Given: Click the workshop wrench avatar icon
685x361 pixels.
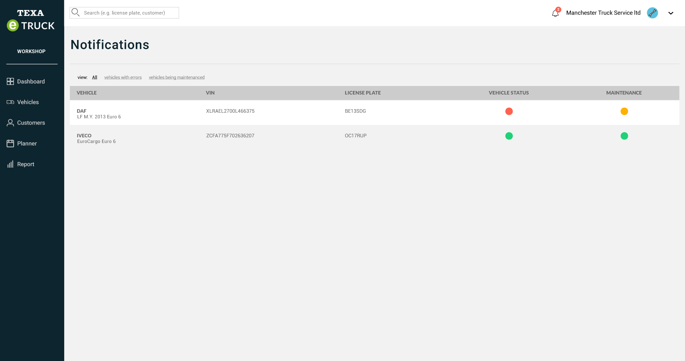Looking at the screenshot, I should (653, 13).
